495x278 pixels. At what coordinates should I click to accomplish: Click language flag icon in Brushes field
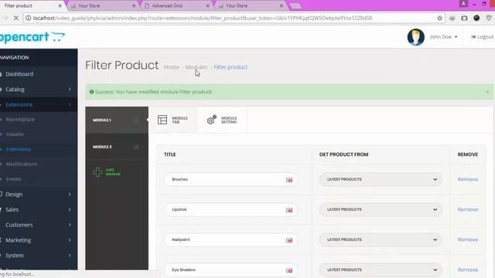pos(289,180)
